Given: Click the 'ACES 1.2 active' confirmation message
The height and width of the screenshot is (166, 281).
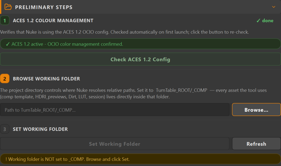Looking at the screenshot, I should click(140, 44).
